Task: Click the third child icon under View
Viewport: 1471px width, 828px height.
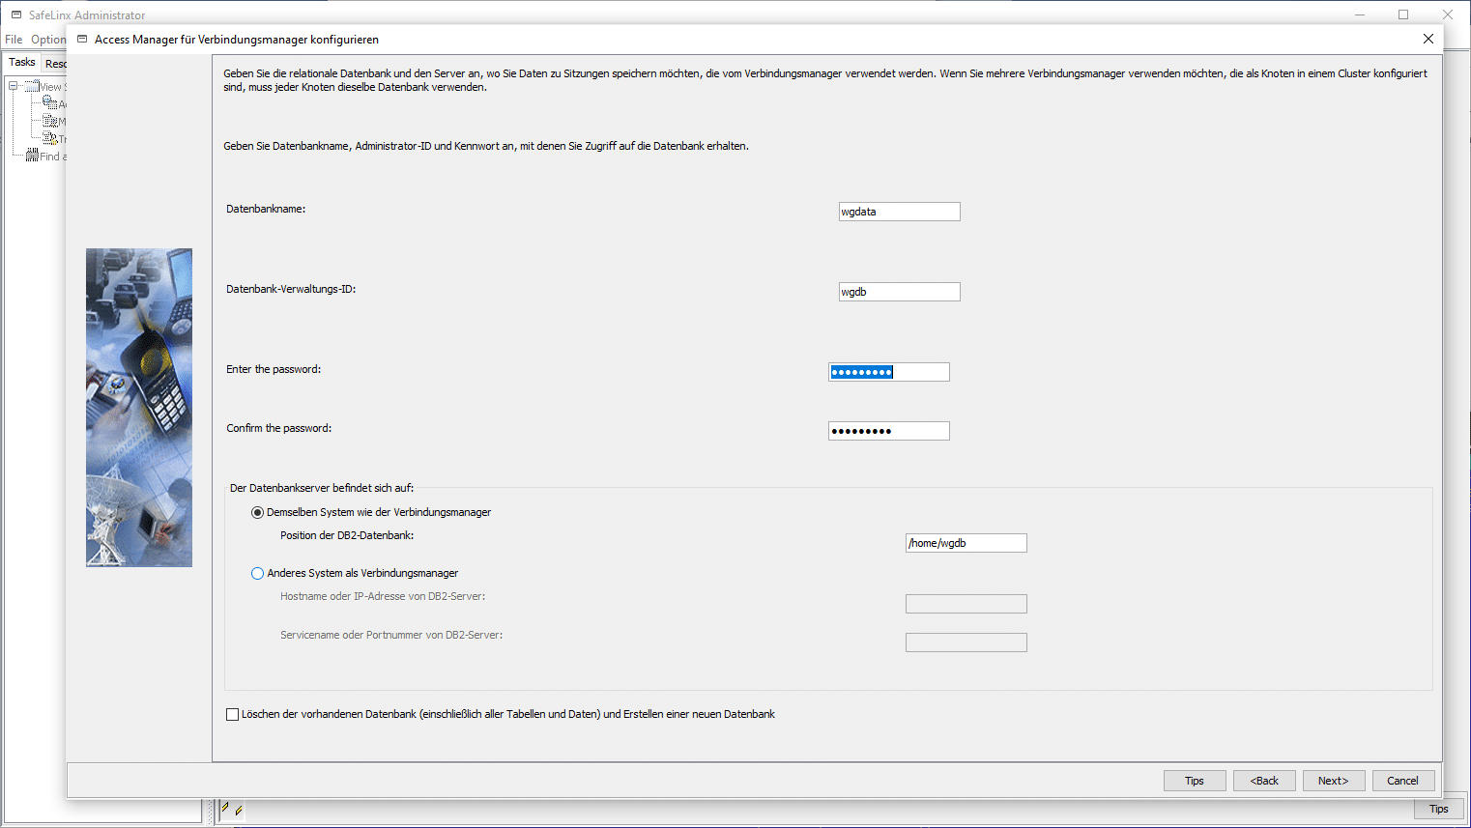Action: click(50, 138)
